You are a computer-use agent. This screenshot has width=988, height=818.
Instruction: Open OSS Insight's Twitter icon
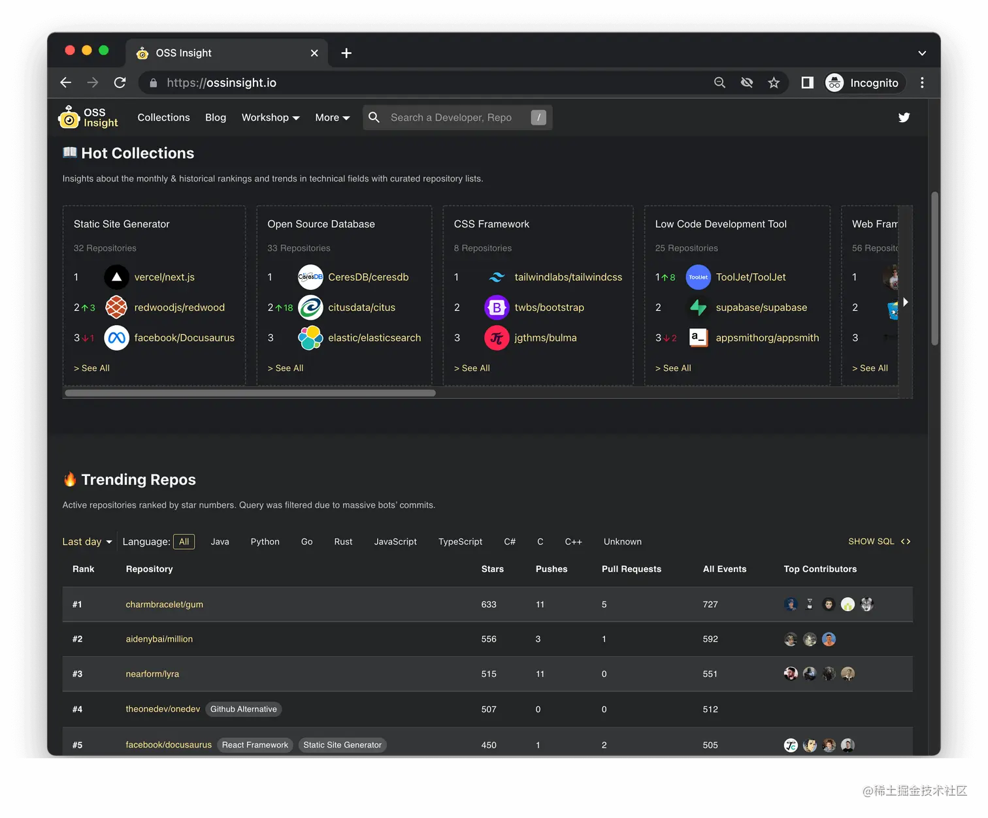coord(904,118)
